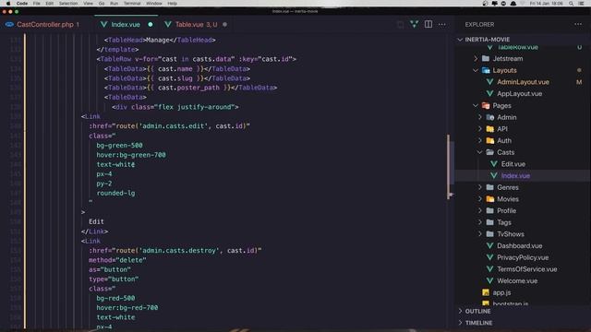Open editor More Actions ellipsis

coord(442,25)
